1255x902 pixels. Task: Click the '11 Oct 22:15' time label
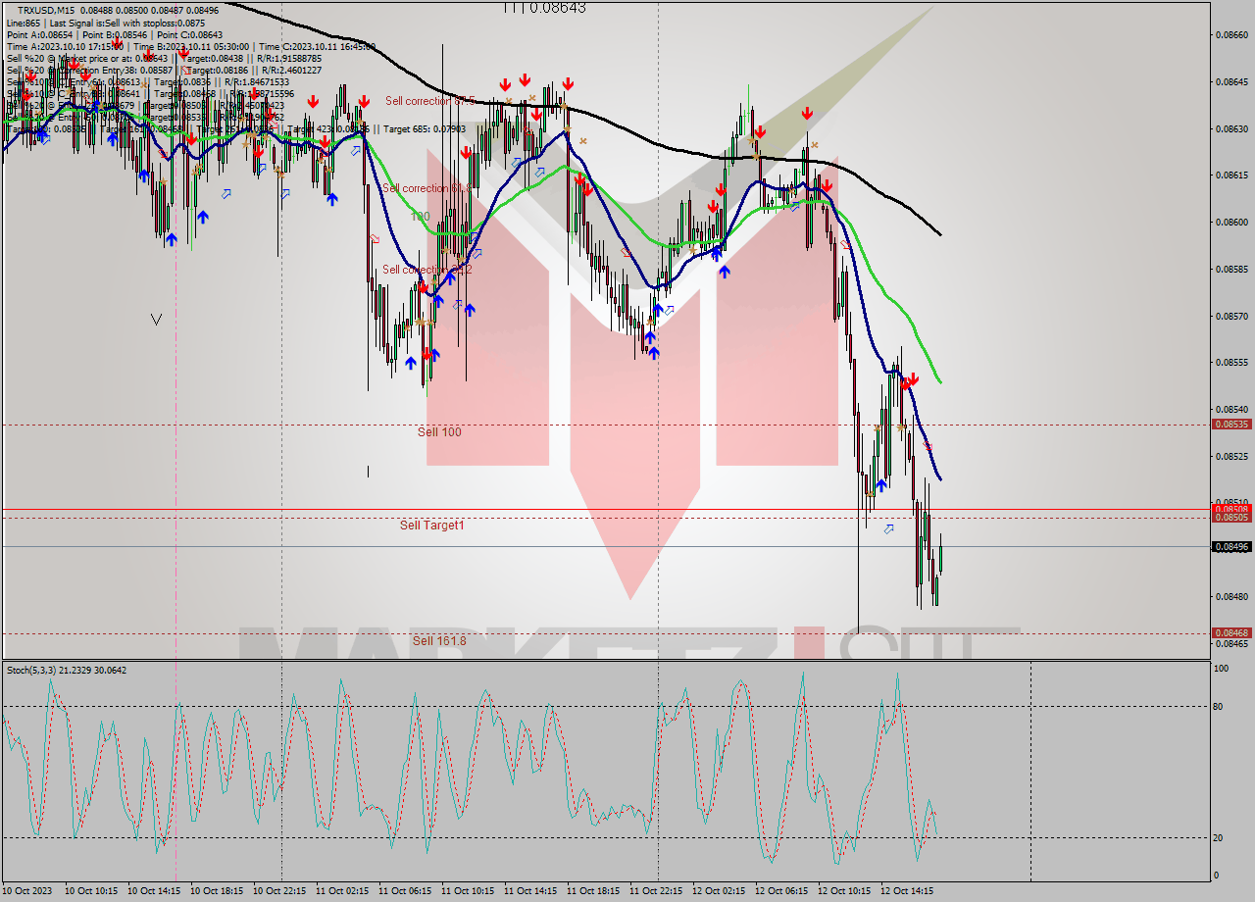tap(656, 891)
